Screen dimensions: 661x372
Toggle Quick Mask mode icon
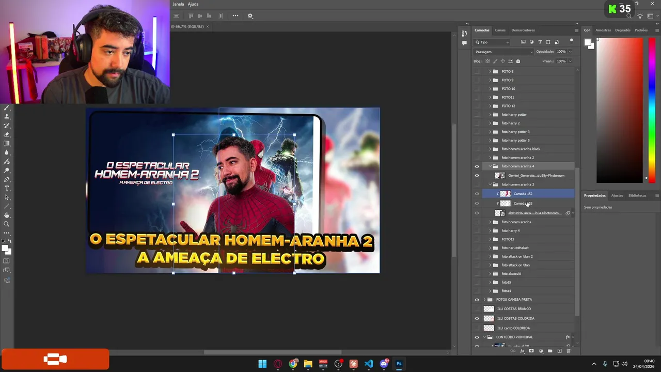7,261
